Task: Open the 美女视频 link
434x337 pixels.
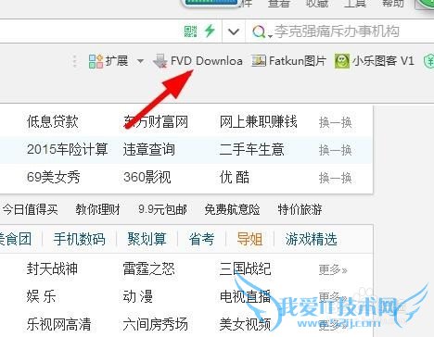Action: tap(245, 324)
